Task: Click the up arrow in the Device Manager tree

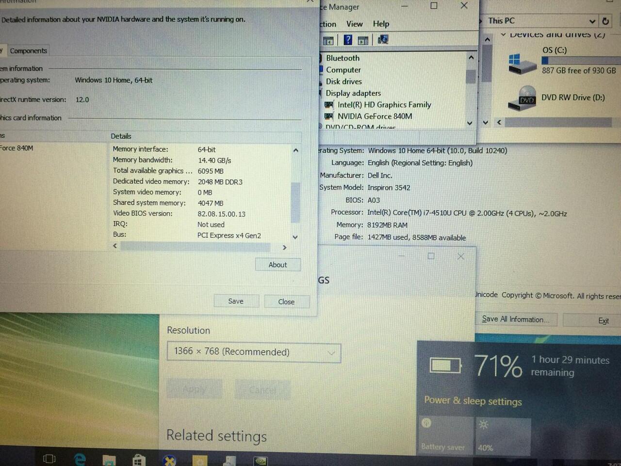Action: point(471,58)
